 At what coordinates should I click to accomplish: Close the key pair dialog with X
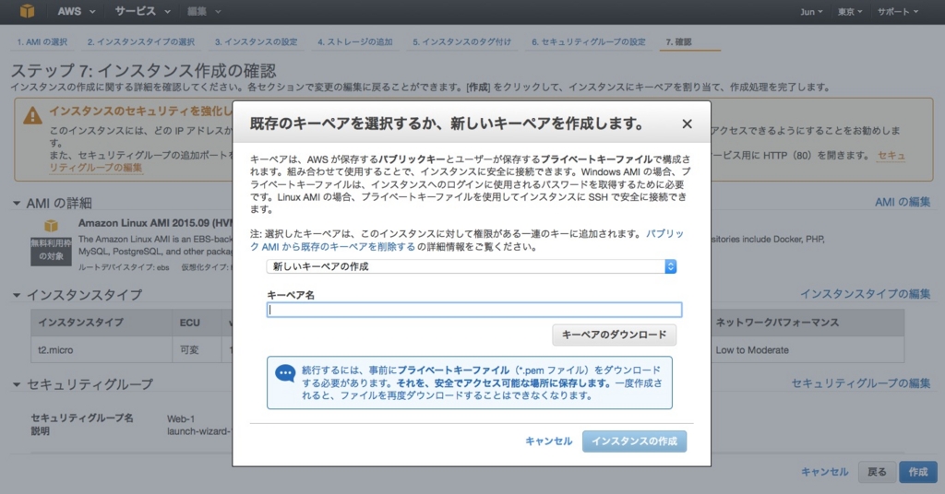(x=687, y=123)
